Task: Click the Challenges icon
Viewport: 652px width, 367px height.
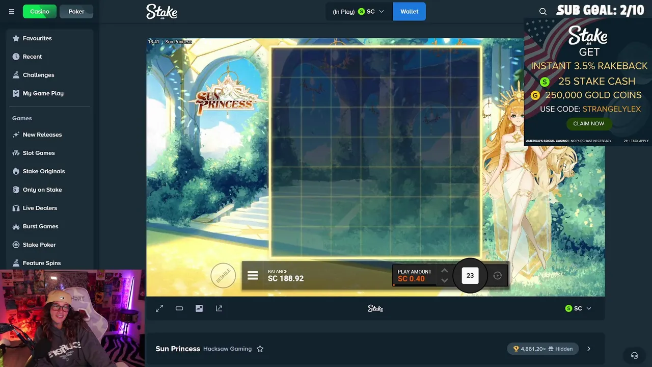Action: pyautogui.click(x=16, y=75)
